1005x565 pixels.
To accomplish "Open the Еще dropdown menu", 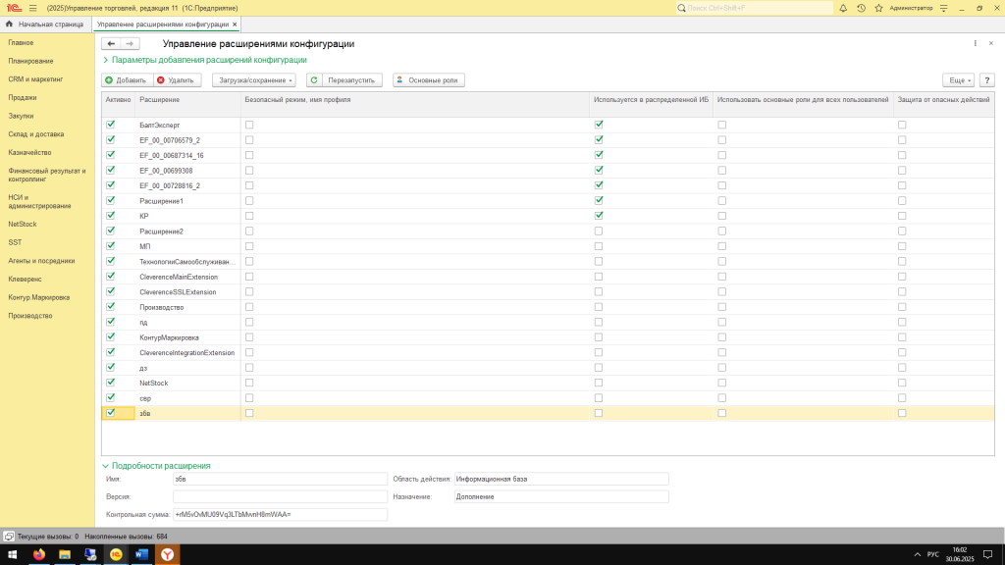I will coord(958,80).
